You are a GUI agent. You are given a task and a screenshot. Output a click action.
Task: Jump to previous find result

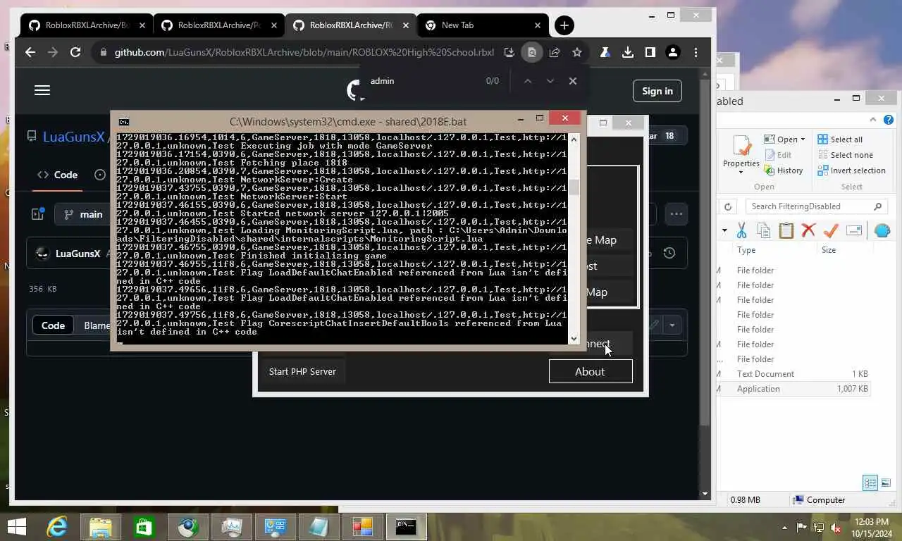527,81
